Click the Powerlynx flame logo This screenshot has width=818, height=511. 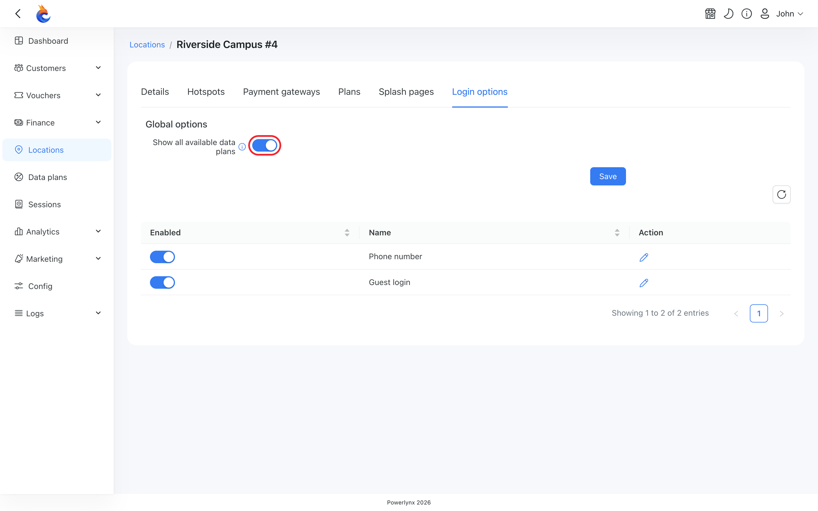[44, 14]
